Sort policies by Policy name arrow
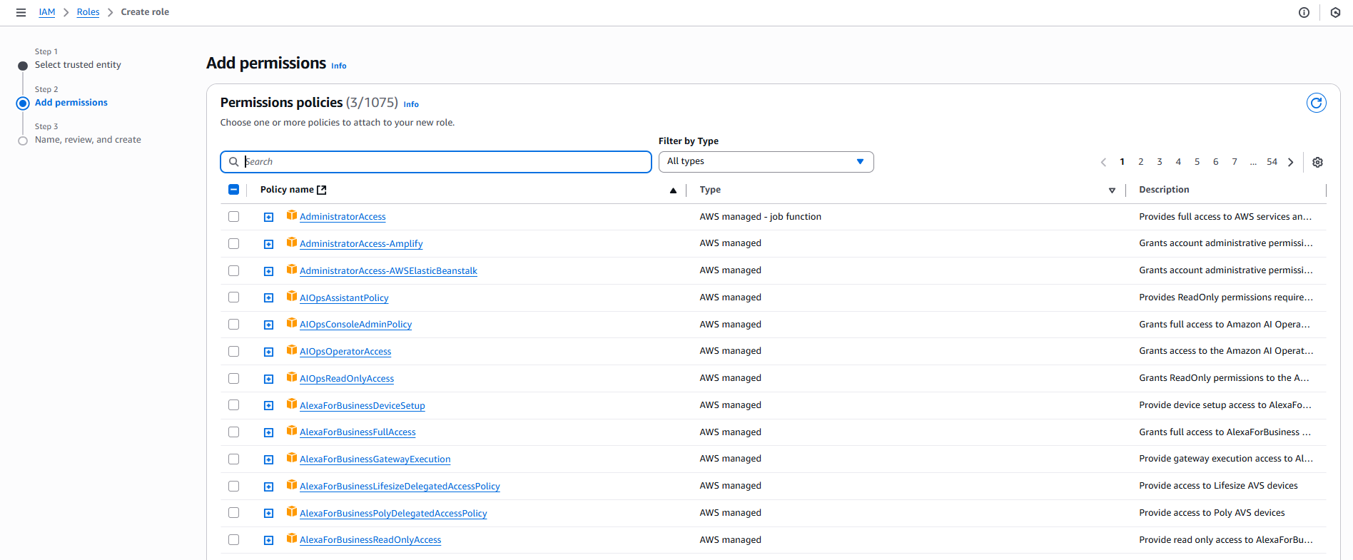This screenshot has width=1353, height=560. click(672, 190)
